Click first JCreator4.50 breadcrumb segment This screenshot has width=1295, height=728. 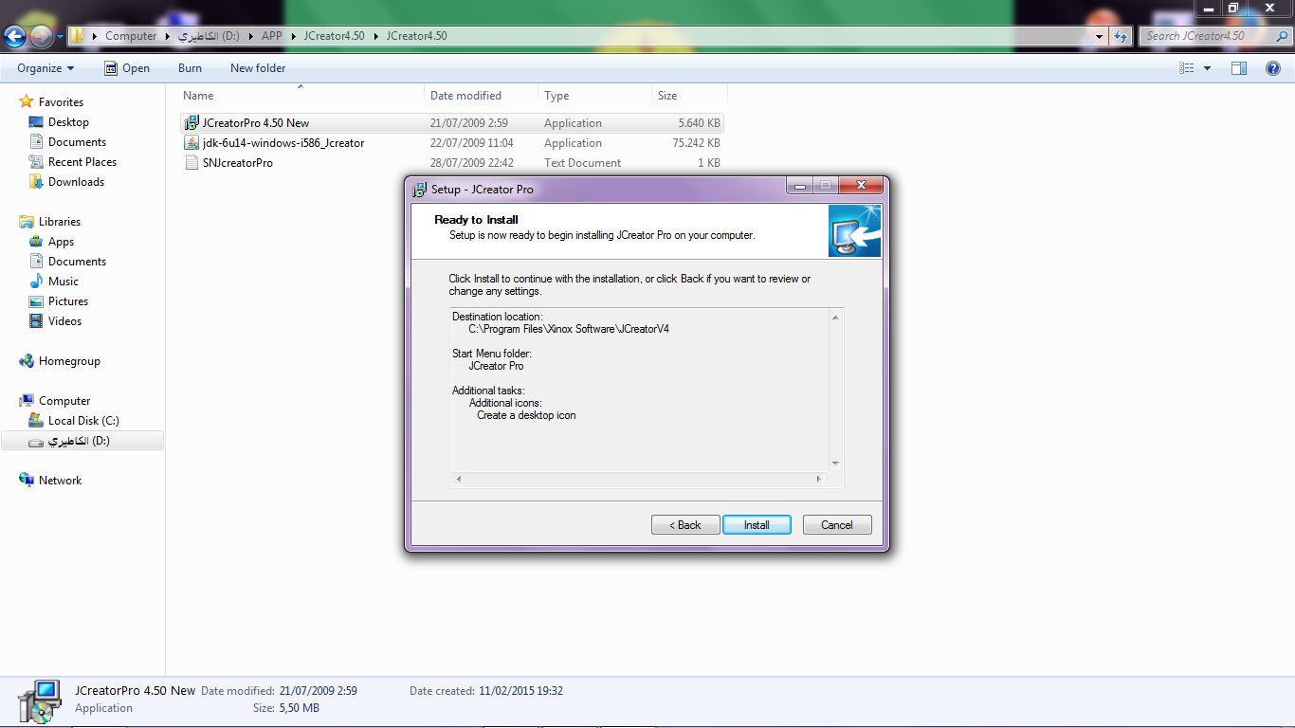tap(334, 36)
